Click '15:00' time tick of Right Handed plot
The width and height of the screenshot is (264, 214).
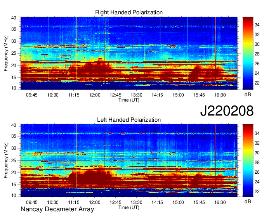coord(178,95)
